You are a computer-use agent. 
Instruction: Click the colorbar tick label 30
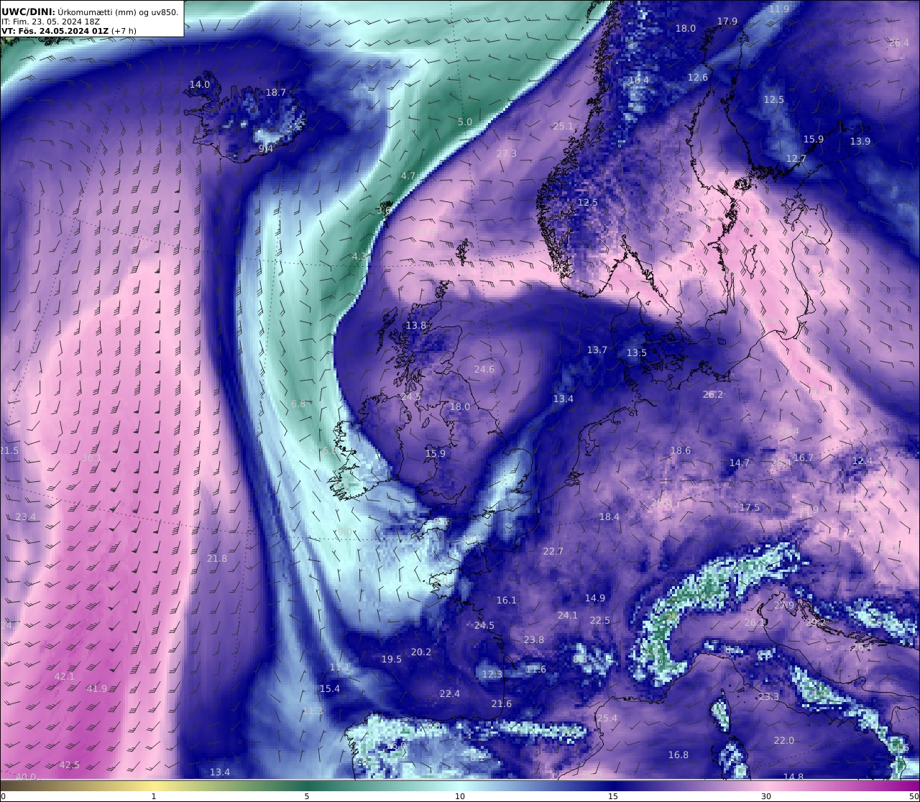(x=766, y=796)
